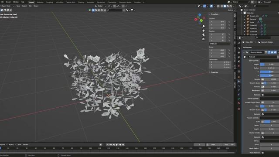This screenshot has height=157, width=279.
Task: Click the timeline Play button
Action: [x=117, y=145]
